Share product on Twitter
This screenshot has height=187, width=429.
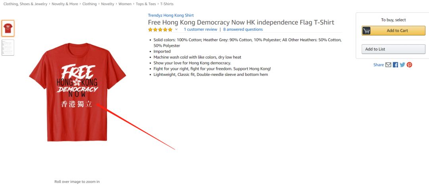(402, 65)
